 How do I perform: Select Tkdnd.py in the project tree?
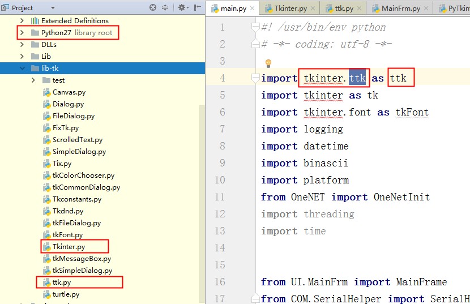point(68,211)
